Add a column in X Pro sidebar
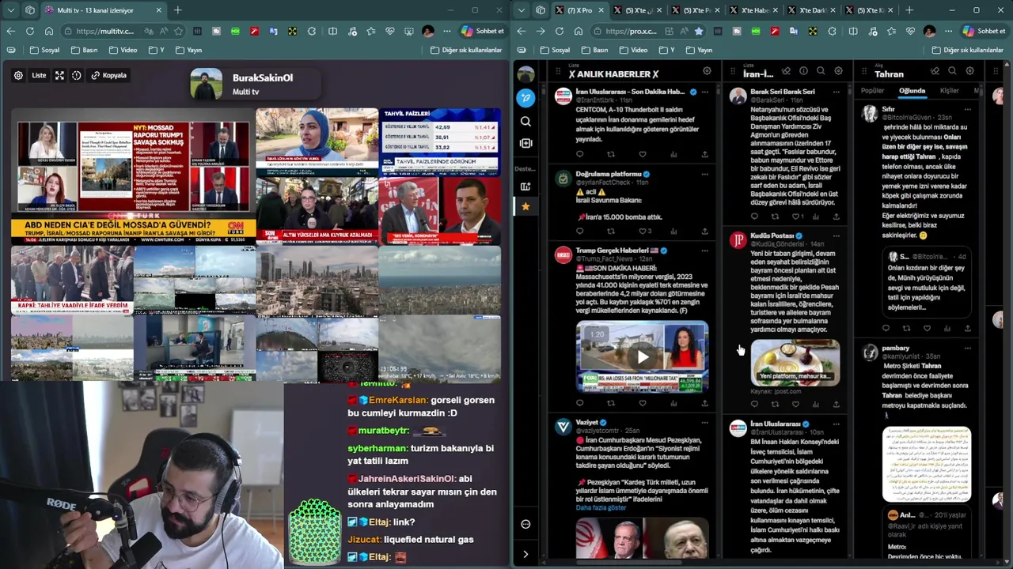Viewport: 1013px width, 569px height. (x=525, y=143)
